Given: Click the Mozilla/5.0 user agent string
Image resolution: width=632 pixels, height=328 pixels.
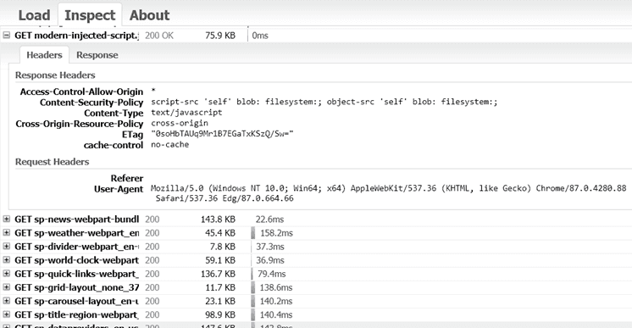Looking at the screenshot, I should coord(389,193).
